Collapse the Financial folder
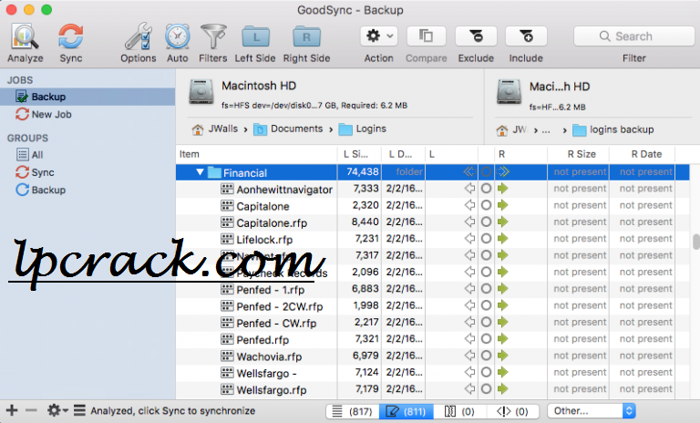The height and width of the screenshot is (423, 700). click(x=200, y=172)
